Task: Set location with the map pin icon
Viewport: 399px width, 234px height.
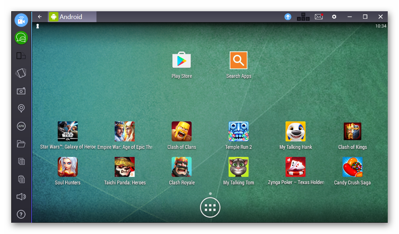Action: coord(21,109)
